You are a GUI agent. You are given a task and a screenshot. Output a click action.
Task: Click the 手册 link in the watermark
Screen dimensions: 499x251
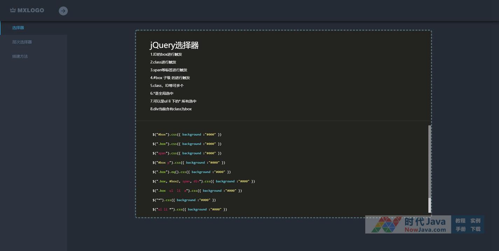[x=460, y=229]
